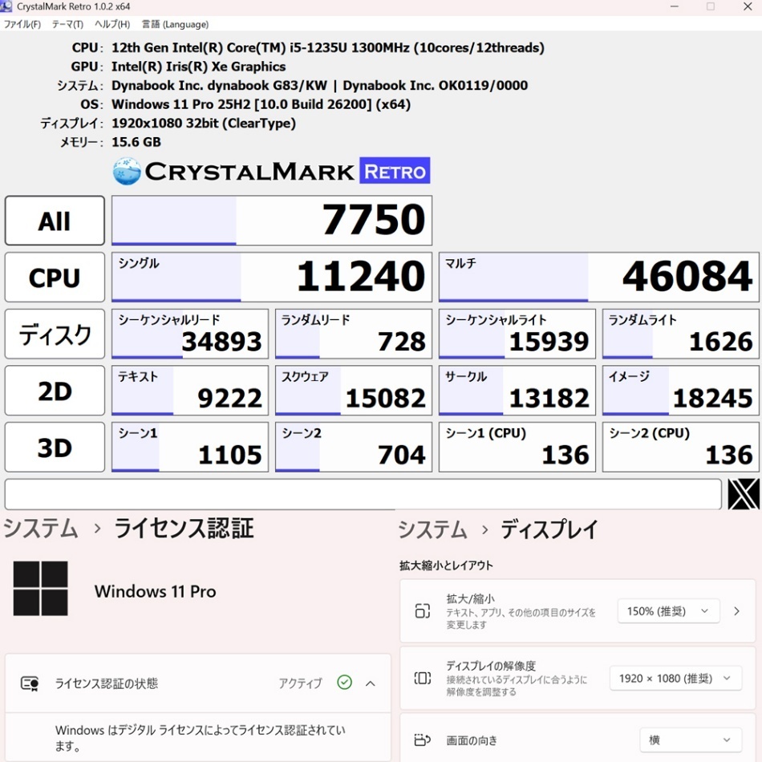Screen dimensions: 762x762
Task: Click the Windows はデジタル ライセンス message text
Action: point(201,737)
